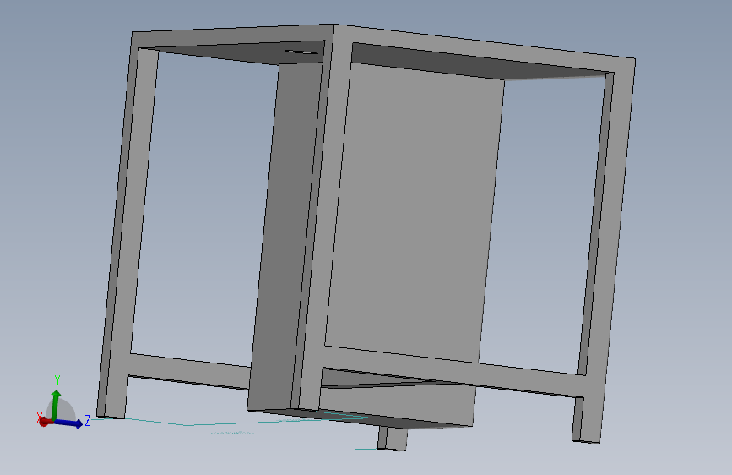Viewport: 732px width, 475px height.
Task: Click the blue Z axis arrow of the triad
Action: [69, 423]
